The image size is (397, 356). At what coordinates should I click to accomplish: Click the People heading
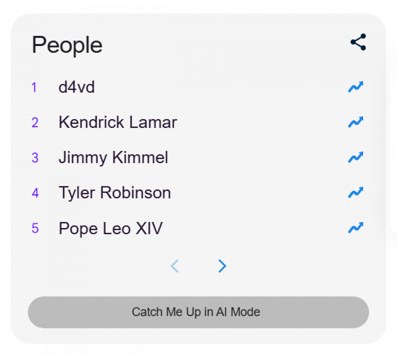67,45
